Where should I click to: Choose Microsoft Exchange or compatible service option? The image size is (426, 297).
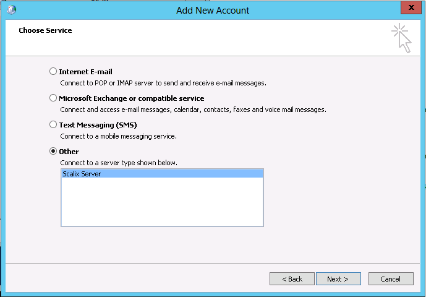point(53,98)
